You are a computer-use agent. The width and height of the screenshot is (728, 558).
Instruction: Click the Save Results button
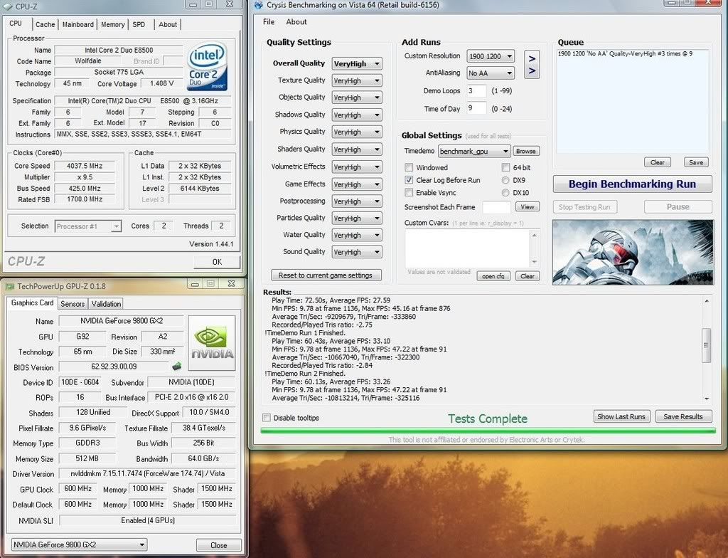click(x=682, y=416)
